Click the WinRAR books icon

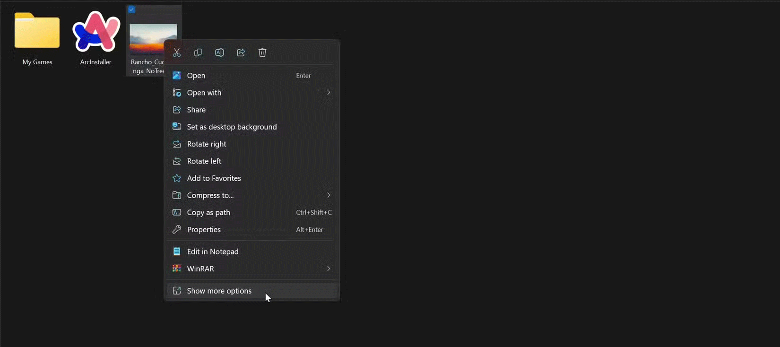(177, 269)
